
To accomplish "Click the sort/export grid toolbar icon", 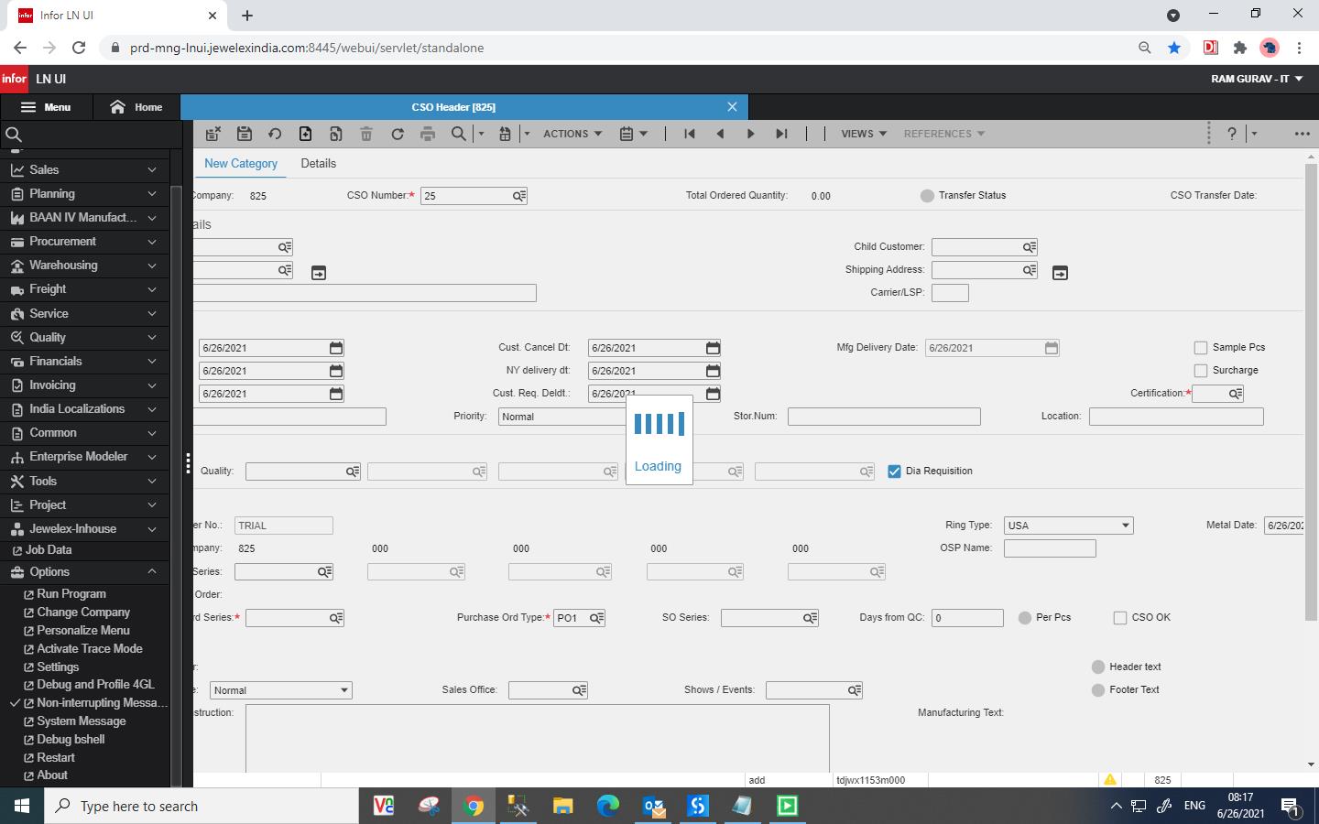I will point(505,134).
